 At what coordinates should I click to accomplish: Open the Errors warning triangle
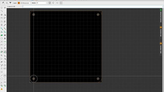2,89
